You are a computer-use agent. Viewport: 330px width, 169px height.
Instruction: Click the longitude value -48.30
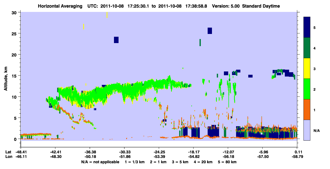[55, 157]
